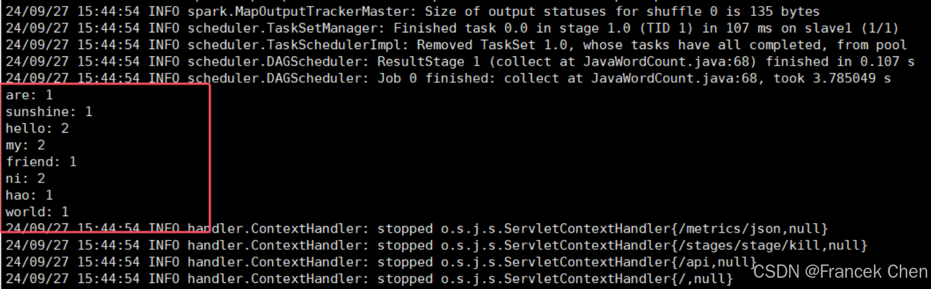931x289 pixels.
Task: Select the "ni: 2" output line
Action: pos(25,178)
